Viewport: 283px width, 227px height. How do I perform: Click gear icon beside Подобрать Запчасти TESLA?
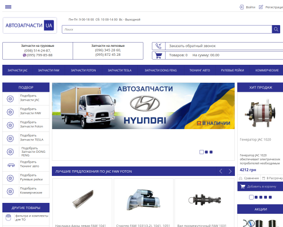10,139
